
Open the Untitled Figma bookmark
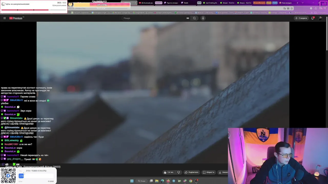coord(242,13)
